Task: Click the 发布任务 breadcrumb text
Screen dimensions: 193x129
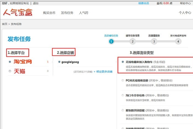Action: [x=16, y=24]
